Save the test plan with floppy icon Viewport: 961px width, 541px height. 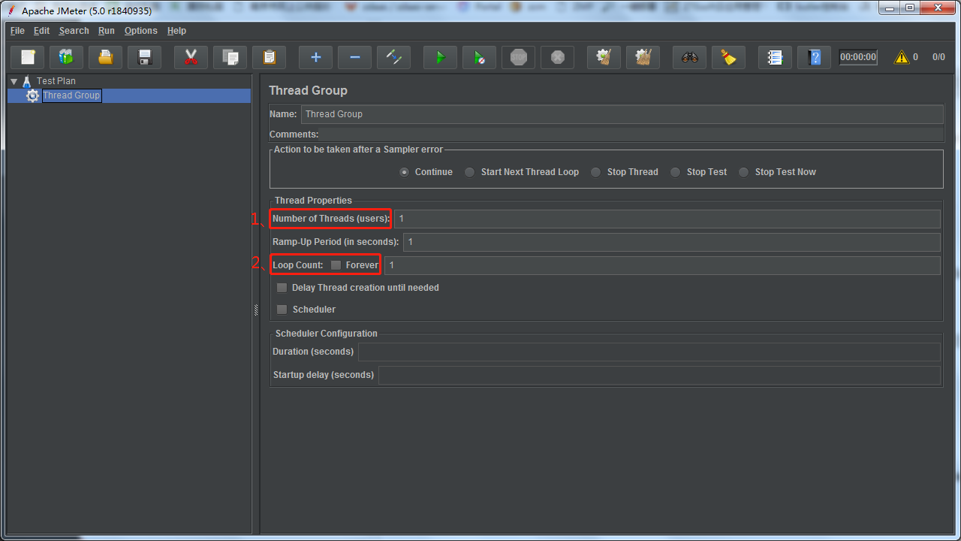145,57
